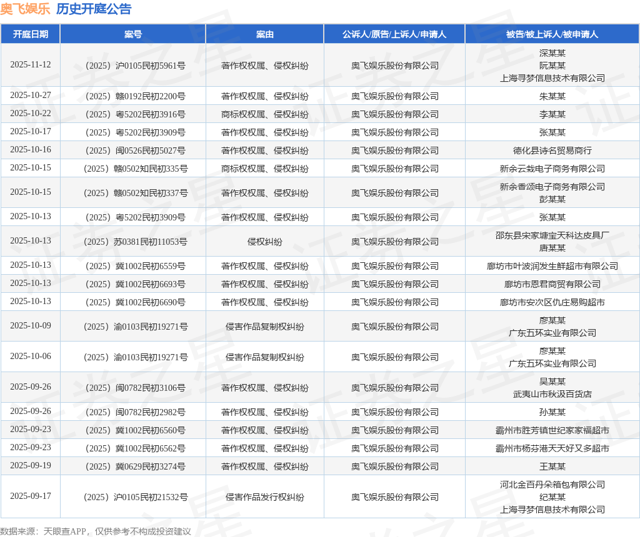Click defendant 新余云裁电子商务有限公司
The width and height of the screenshot is (640, 537).
552,169
